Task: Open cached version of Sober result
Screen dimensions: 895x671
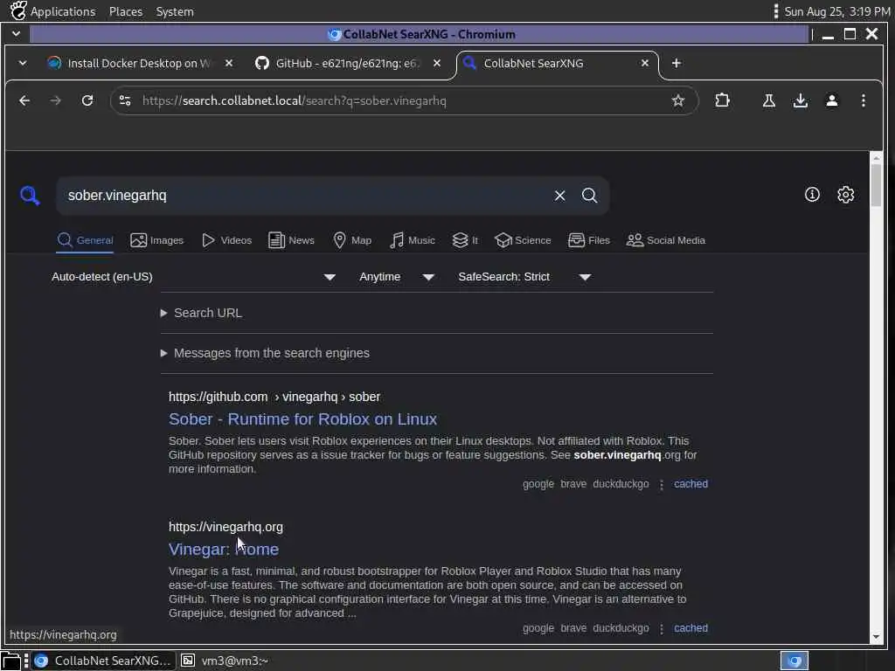Action: pos(690,484)
